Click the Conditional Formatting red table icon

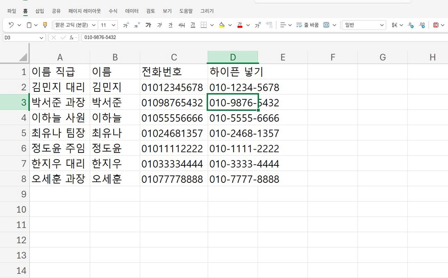[436, 25]
